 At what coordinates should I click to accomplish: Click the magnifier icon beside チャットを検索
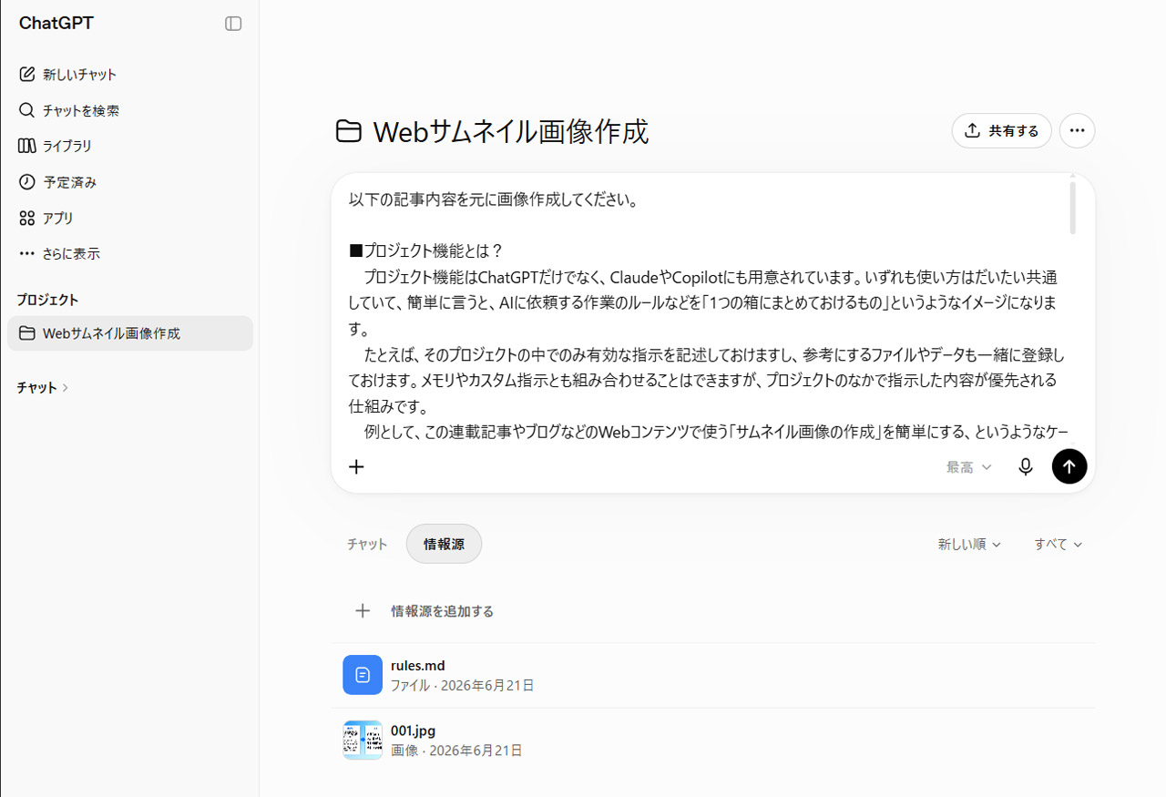click(x=26, y=110)
